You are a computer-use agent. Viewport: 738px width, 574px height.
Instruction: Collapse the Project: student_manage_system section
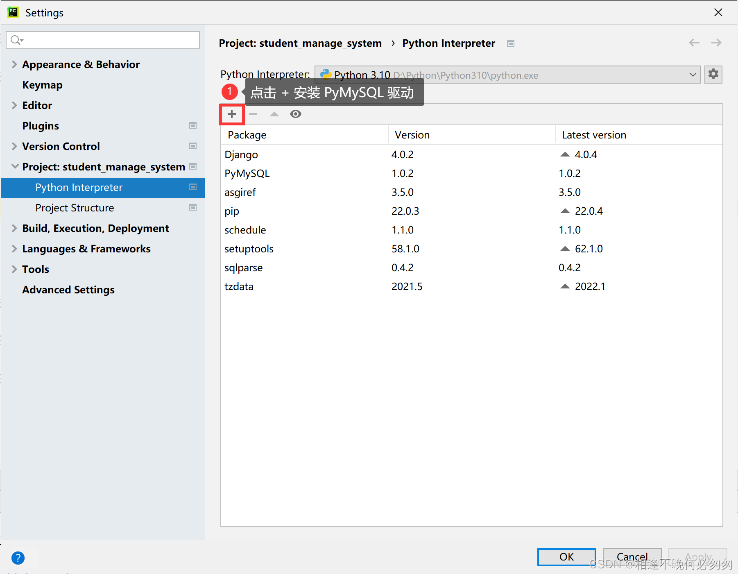point(15,166)
